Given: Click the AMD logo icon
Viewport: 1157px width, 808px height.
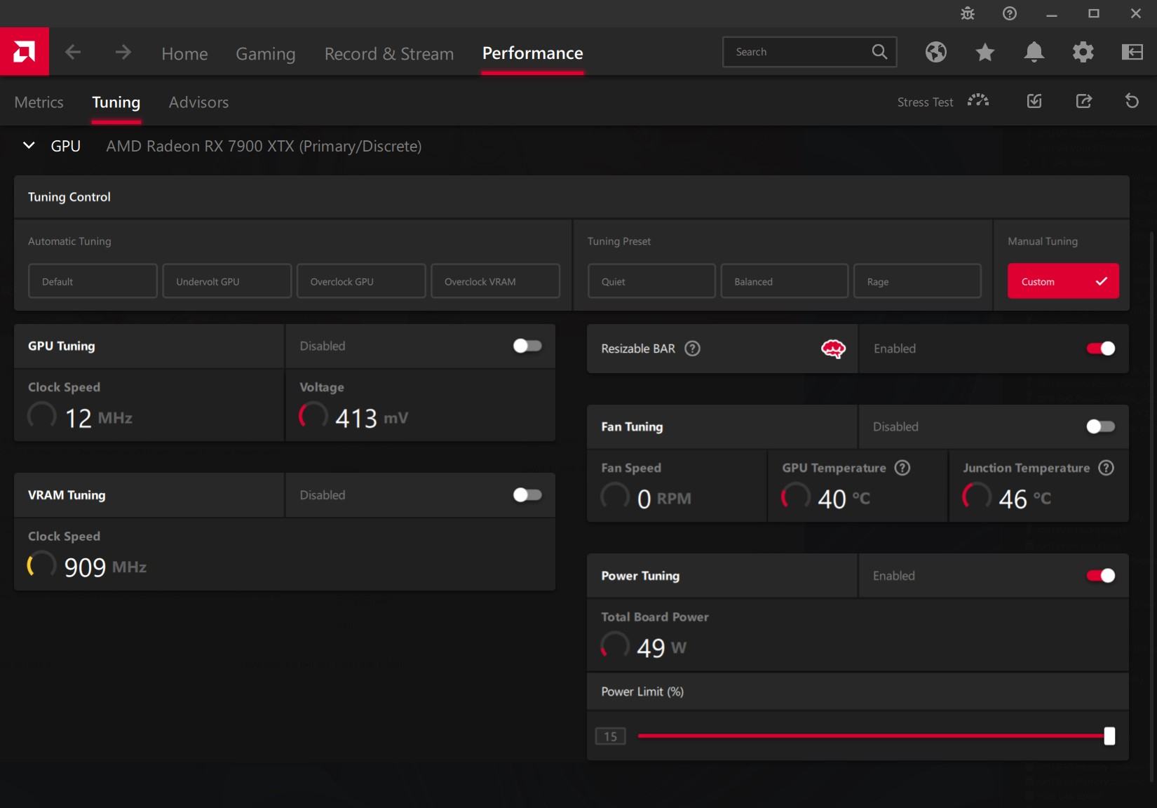Looking at the screenshot, I should [x=24, y=52].
